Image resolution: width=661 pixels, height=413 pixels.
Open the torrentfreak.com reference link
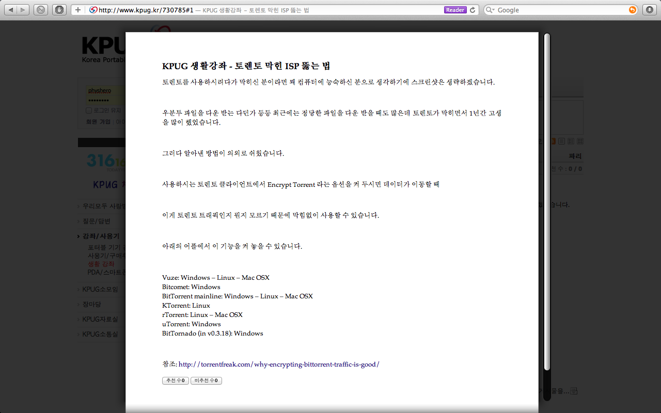tap(279, 364)
